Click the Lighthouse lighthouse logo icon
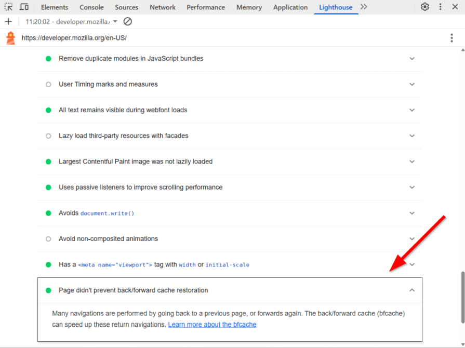This screenshot has width=465, height=348. point(9,37)
